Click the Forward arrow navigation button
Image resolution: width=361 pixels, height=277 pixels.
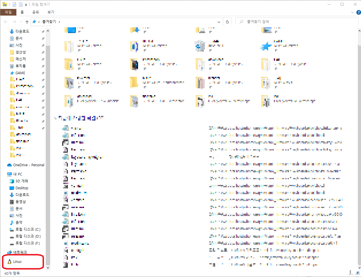(14, 22)
